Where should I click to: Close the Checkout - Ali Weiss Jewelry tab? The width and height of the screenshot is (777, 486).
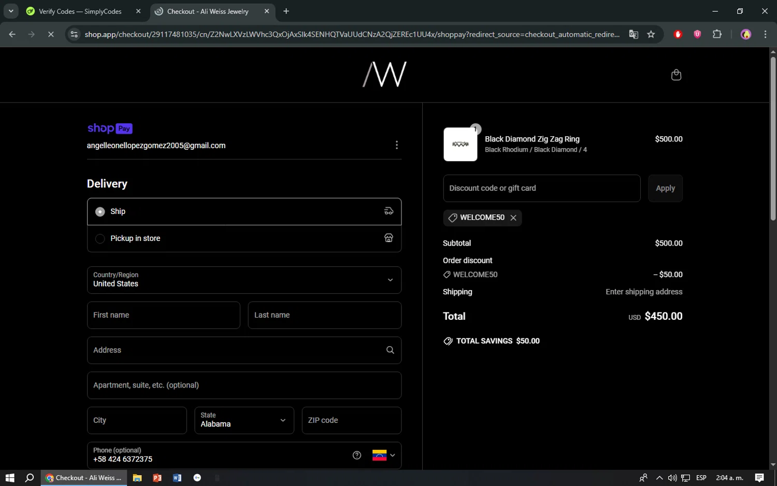(x=267, y=11)
